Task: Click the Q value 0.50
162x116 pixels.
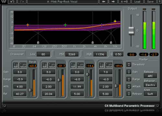Action: 118,54
